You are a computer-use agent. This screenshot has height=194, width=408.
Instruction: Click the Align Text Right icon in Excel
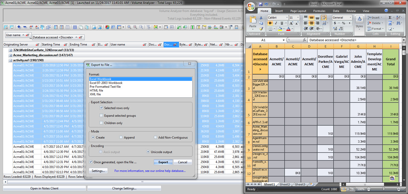pyautogui.click(x=317, y=23)
